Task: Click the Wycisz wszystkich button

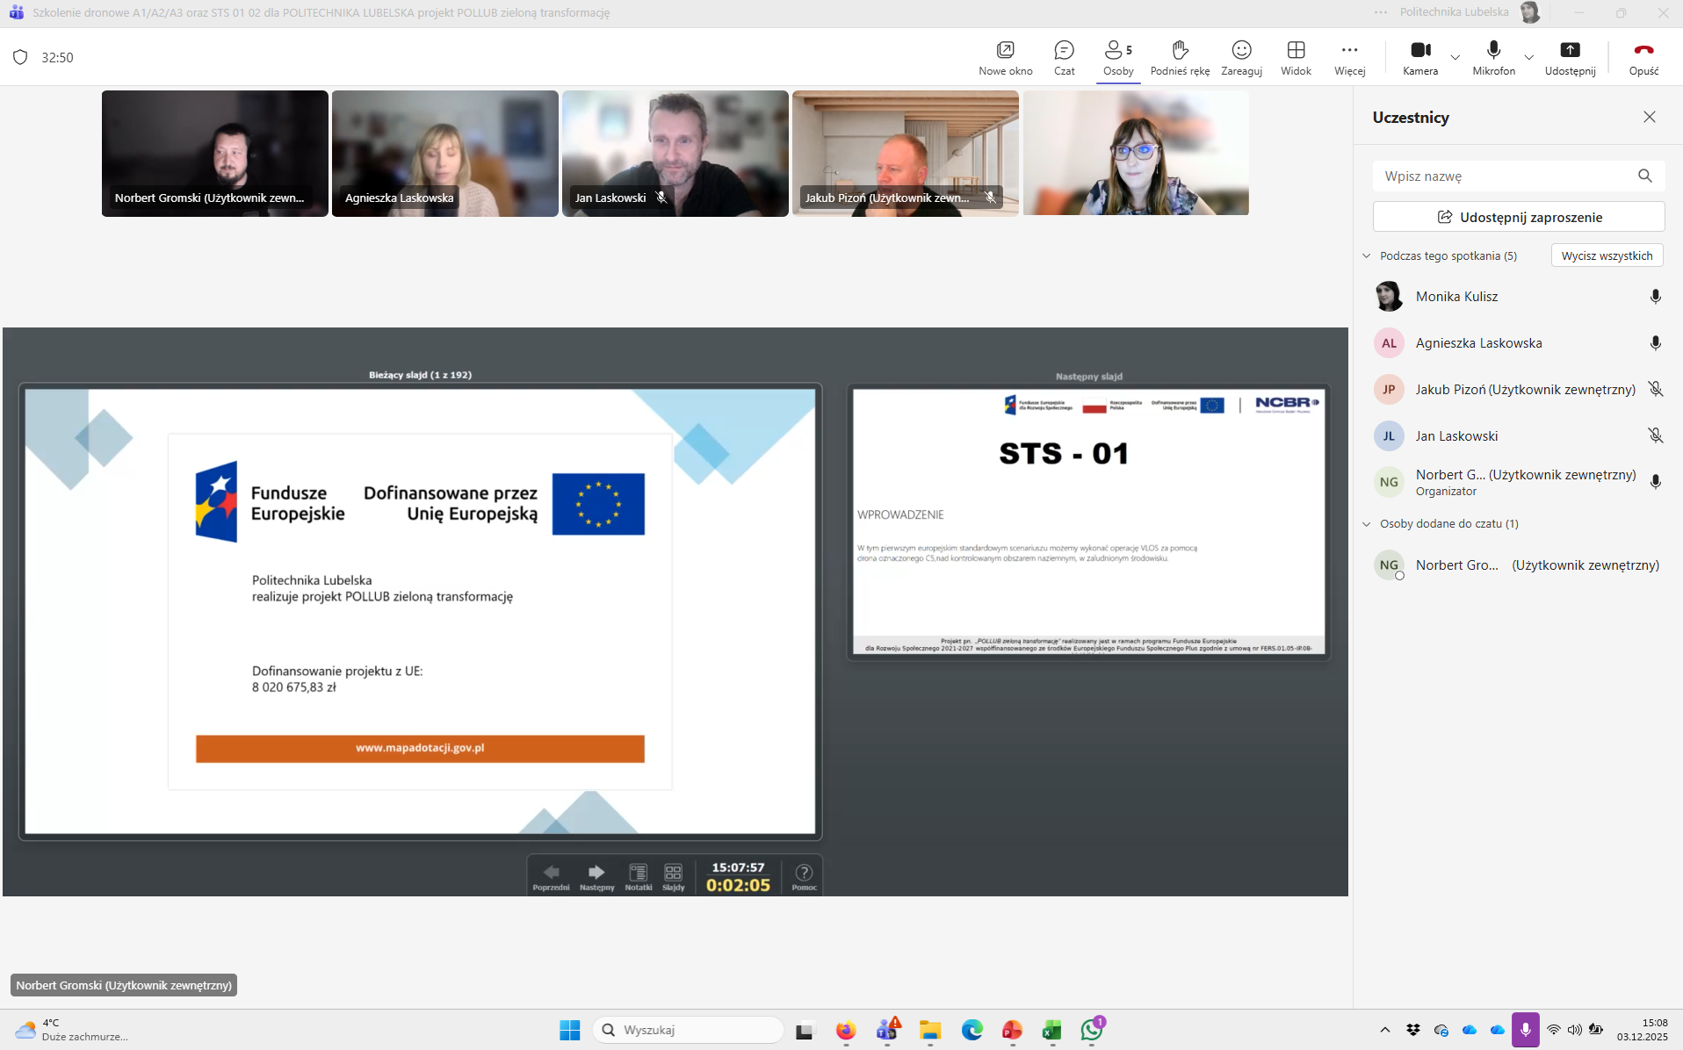Action: tap(1607, 255)
